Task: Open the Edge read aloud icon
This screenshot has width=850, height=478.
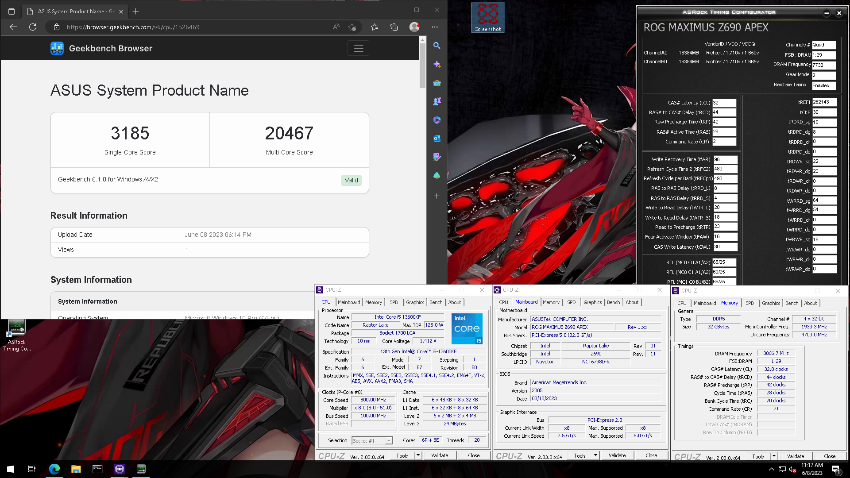Action: (336, 27)
